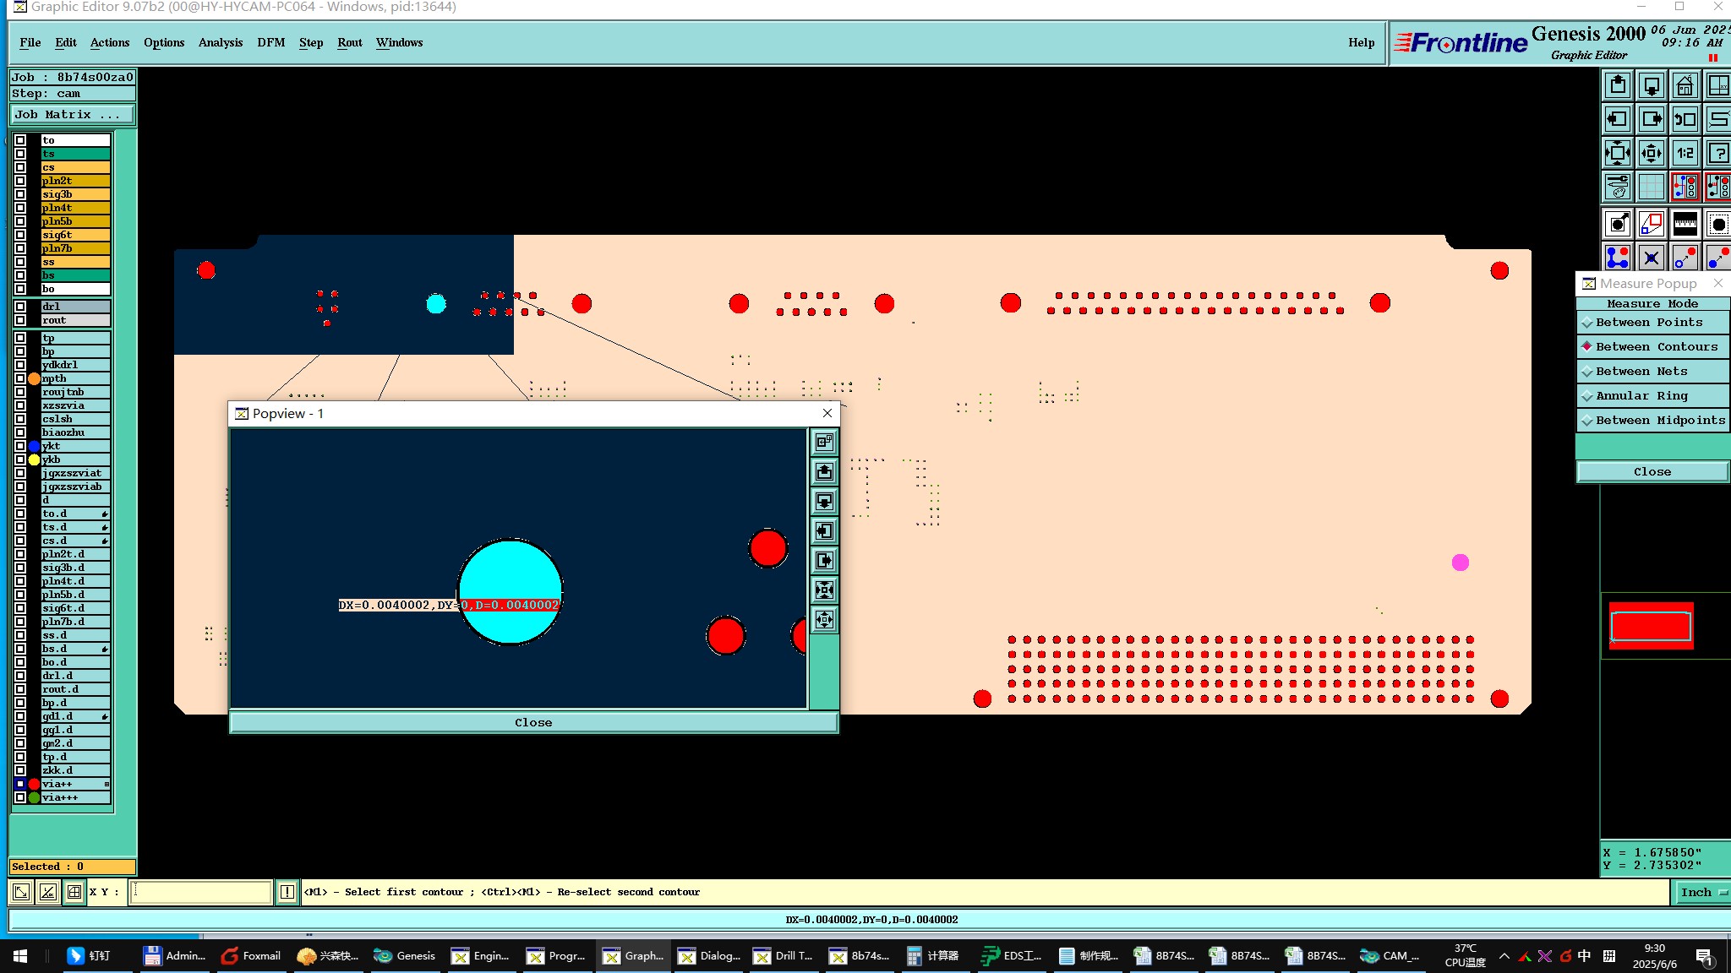Click the 1:2 zoom icon
Viewport: 1731px width, 973px height.
[x=1685, y=153]
